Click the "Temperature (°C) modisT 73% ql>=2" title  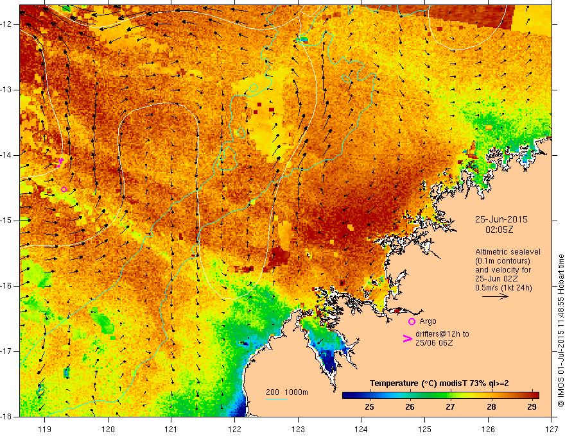pyautogui.click(x=439, y=383)
